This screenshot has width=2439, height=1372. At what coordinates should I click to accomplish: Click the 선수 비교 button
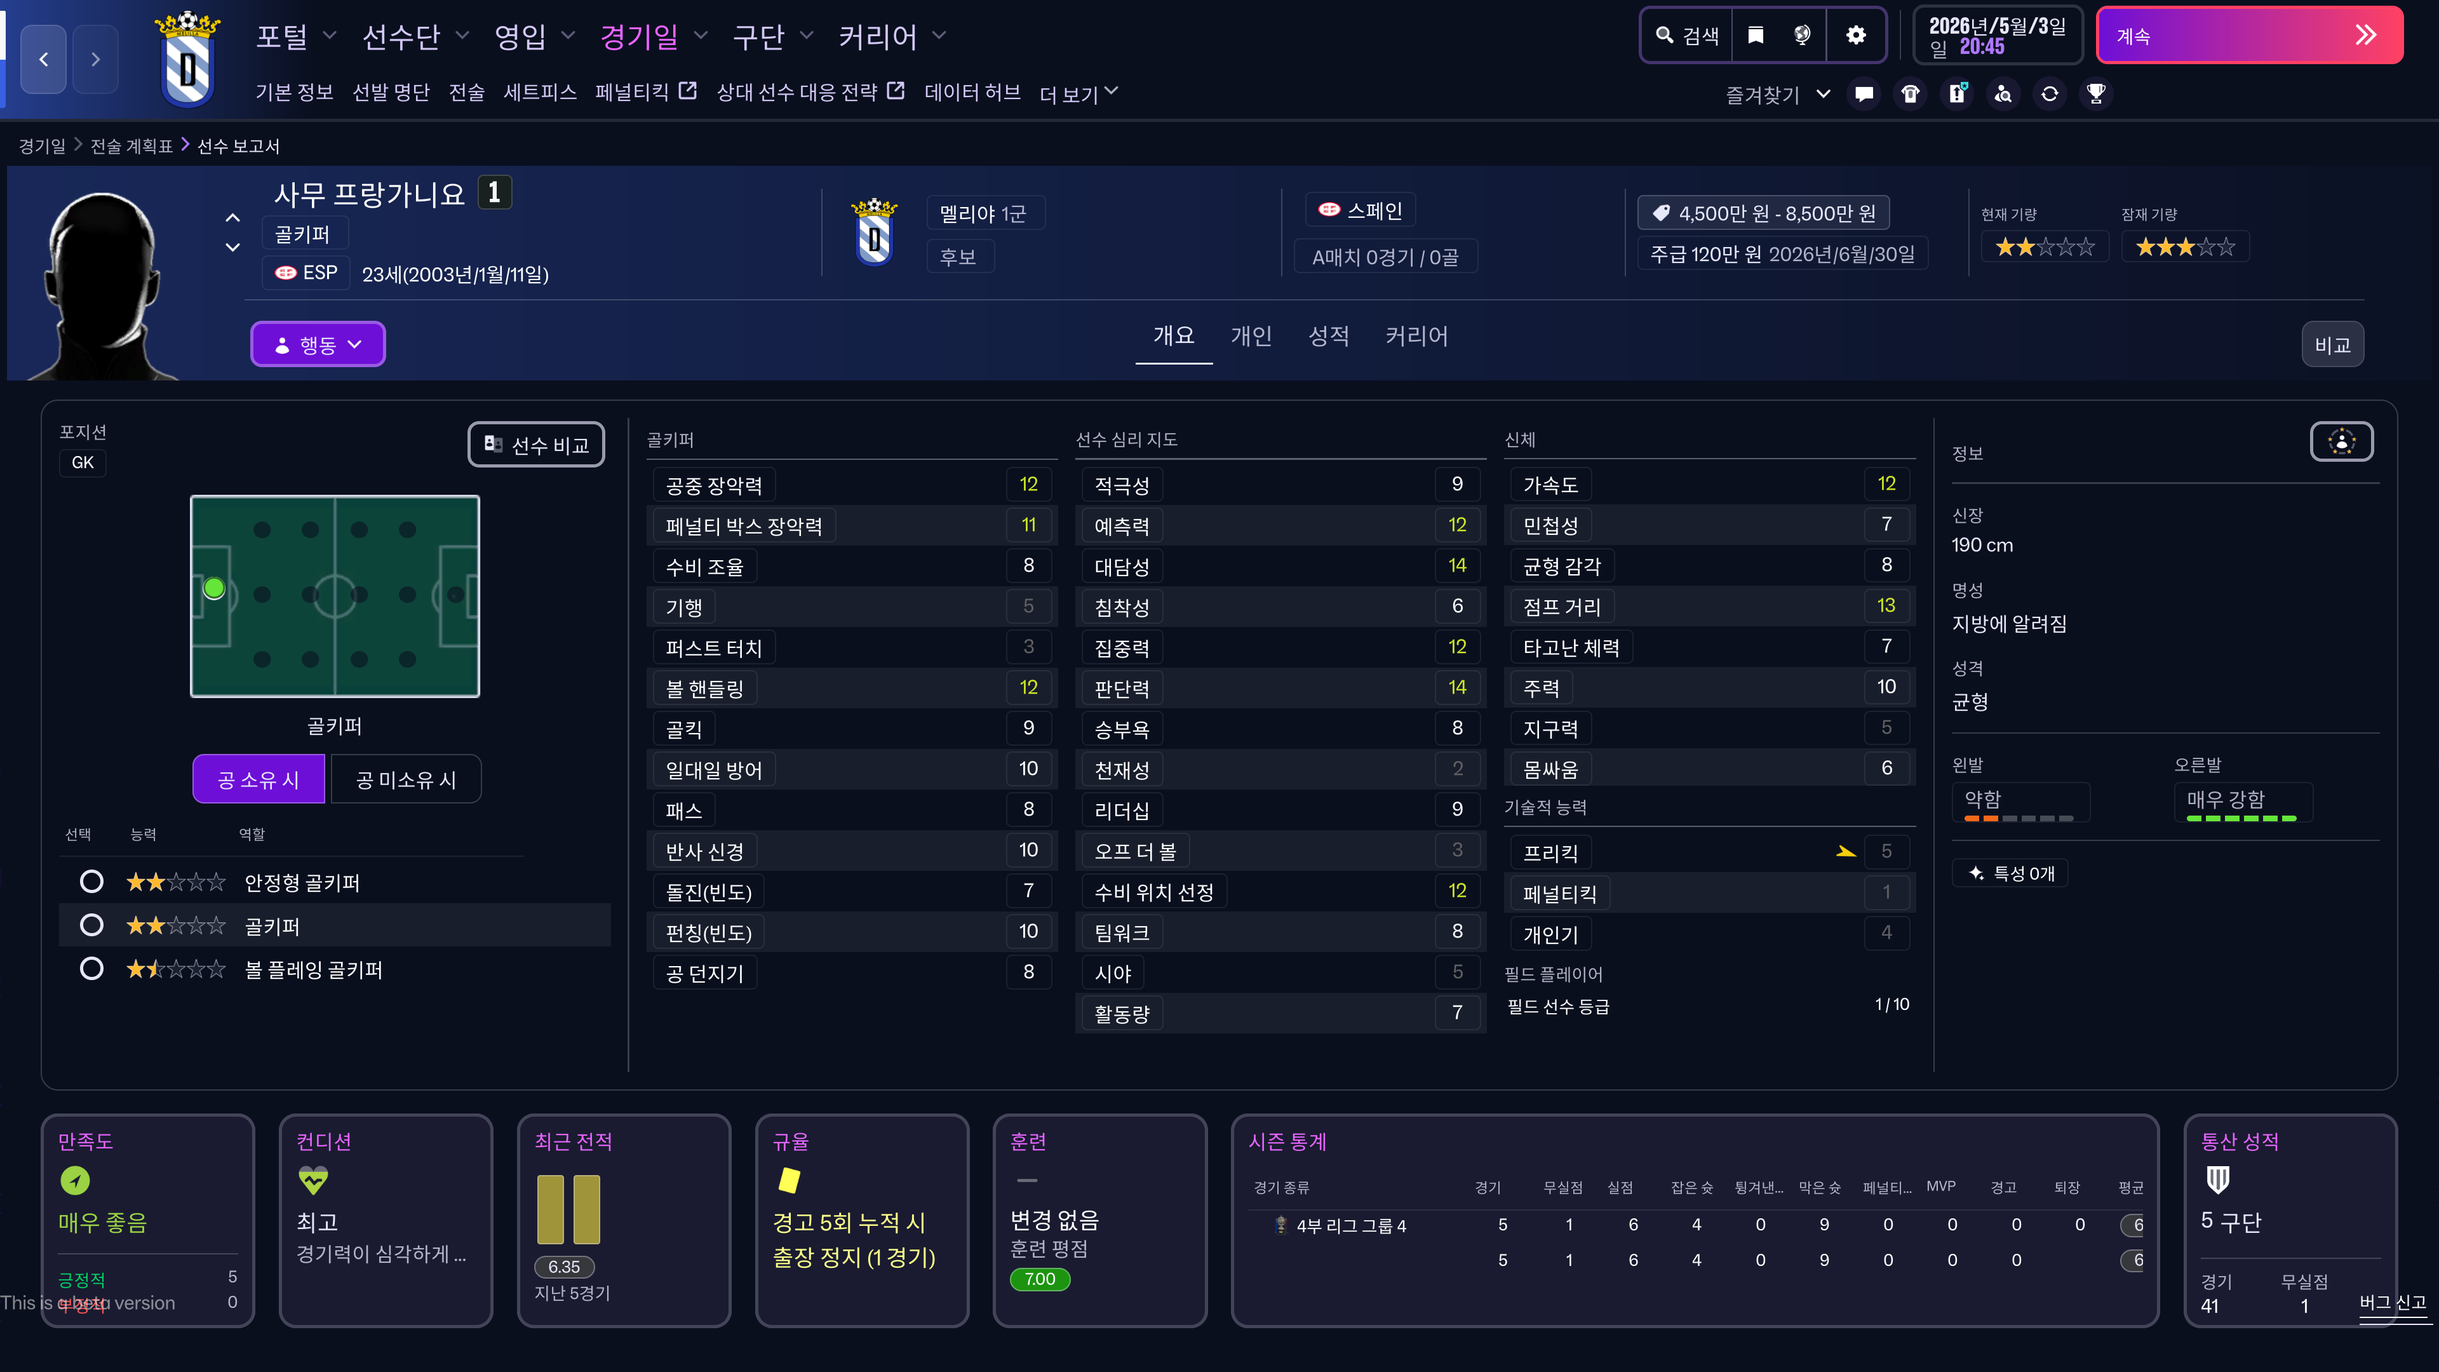point(536,445)
